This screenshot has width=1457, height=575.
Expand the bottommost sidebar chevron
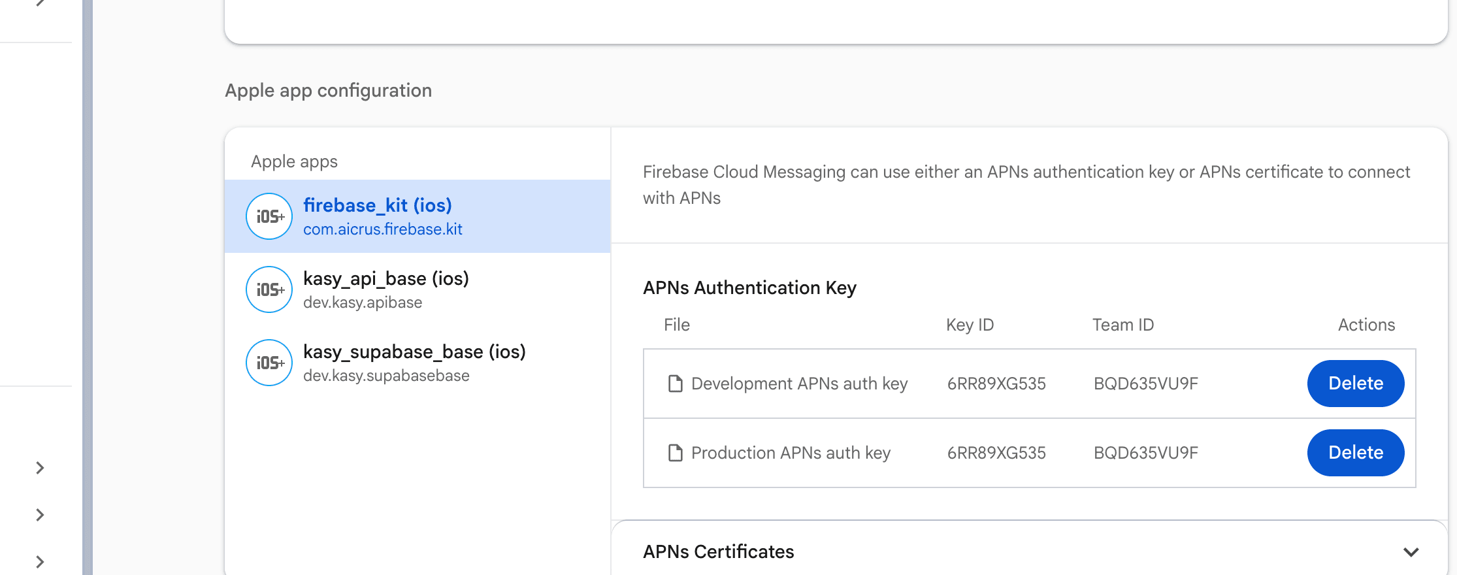point(40,562)
